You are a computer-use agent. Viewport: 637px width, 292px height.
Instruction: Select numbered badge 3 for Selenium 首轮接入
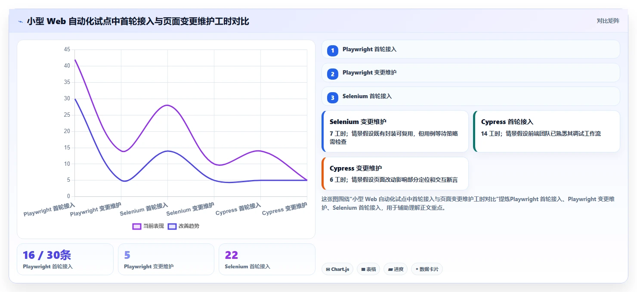332,97
